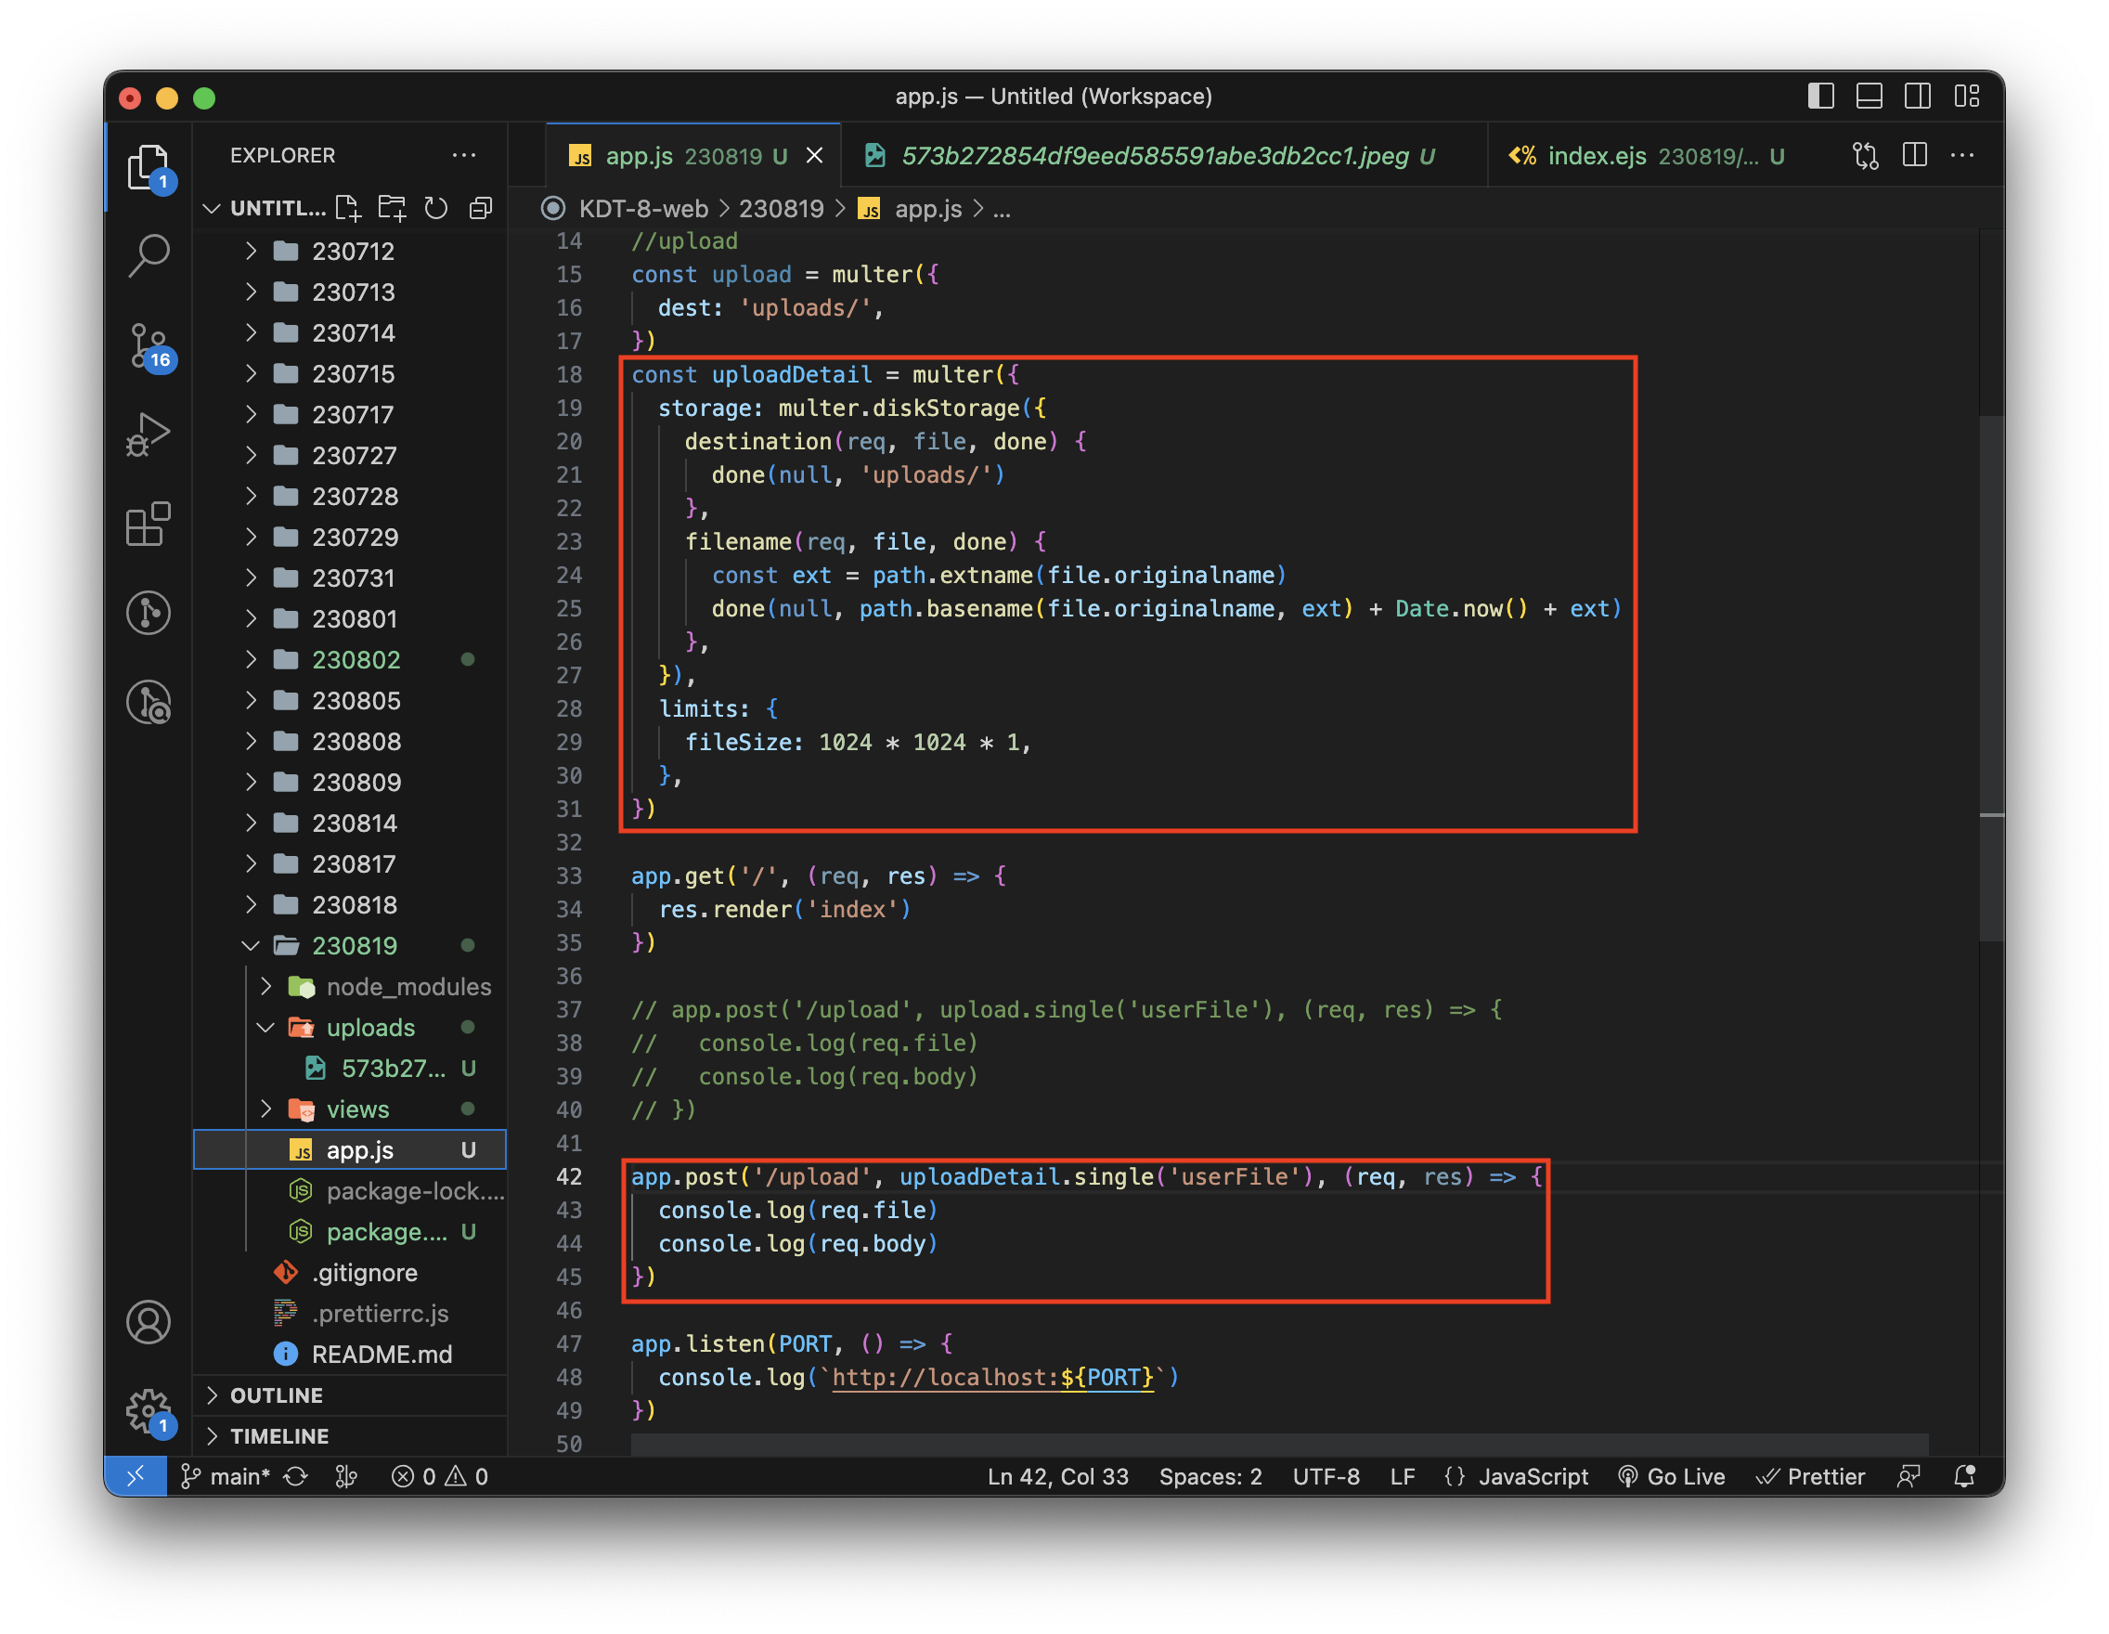
Task: Change Spaces: 2 indentation setting
Action: 1210,1475
